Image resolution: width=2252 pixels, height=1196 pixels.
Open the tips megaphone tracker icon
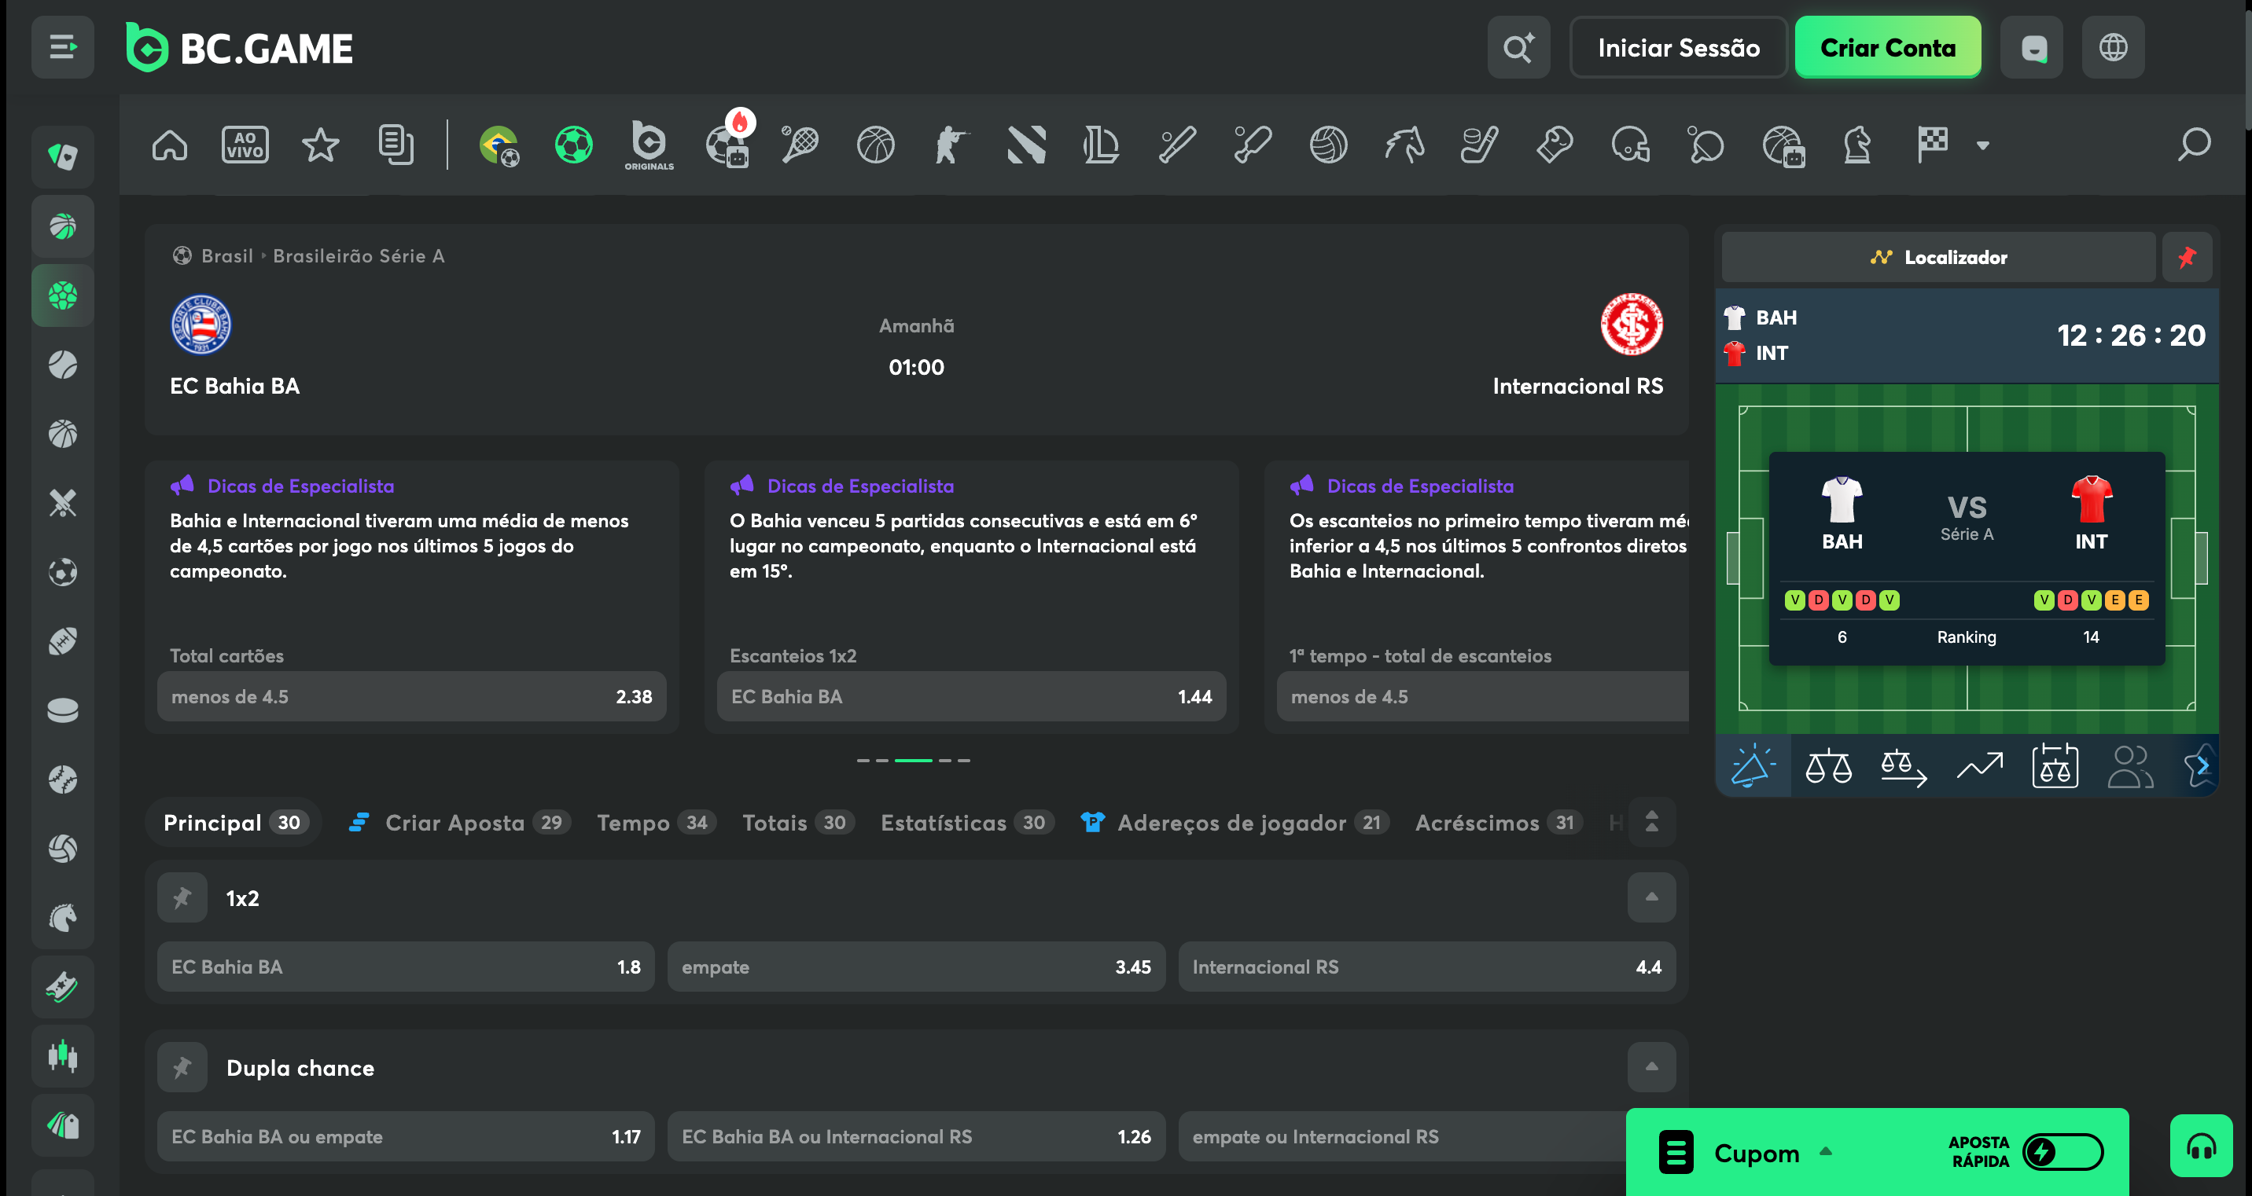tap(1753, 766)
